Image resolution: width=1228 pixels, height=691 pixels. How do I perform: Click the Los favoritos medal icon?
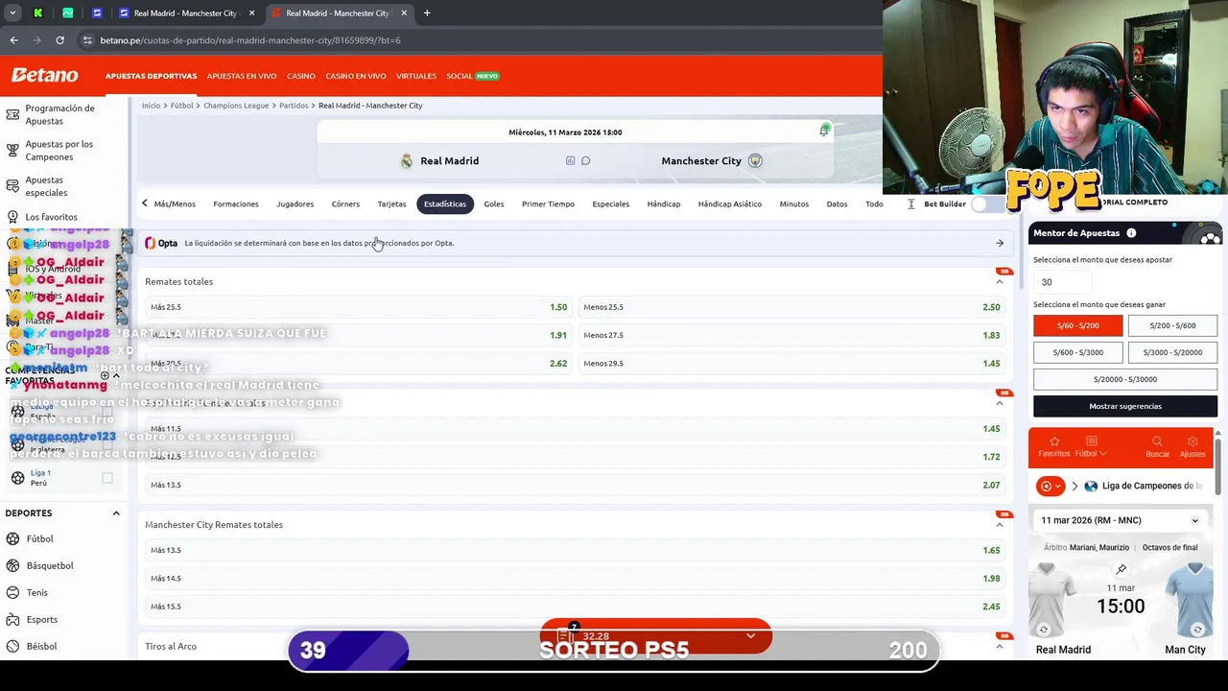pos(12,217)
